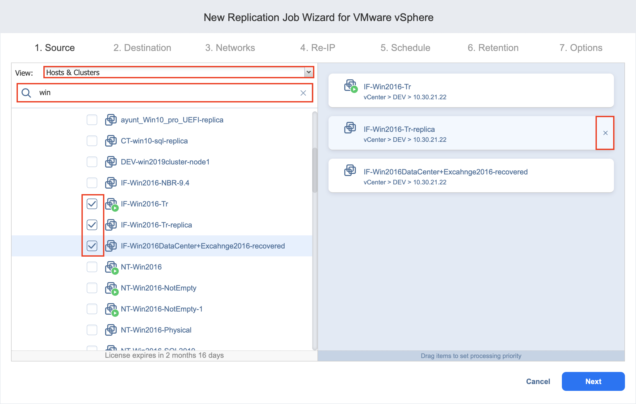Check the CT-win10-sql-replica checkbox

92,141
